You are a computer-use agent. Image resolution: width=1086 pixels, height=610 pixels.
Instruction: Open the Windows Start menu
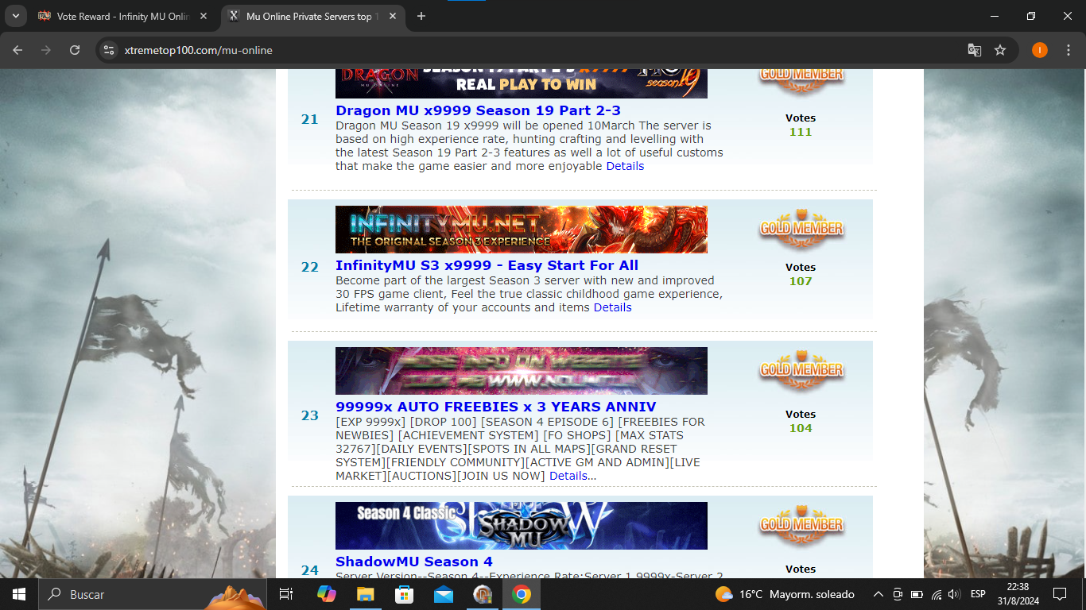(19, 594)
